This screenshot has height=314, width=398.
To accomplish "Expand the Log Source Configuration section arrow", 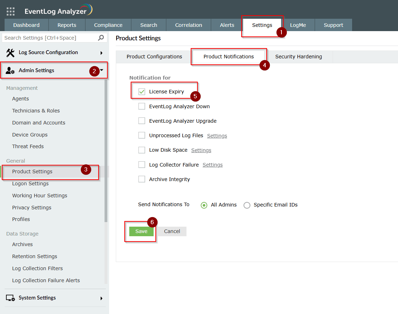I will pos(101,53).
